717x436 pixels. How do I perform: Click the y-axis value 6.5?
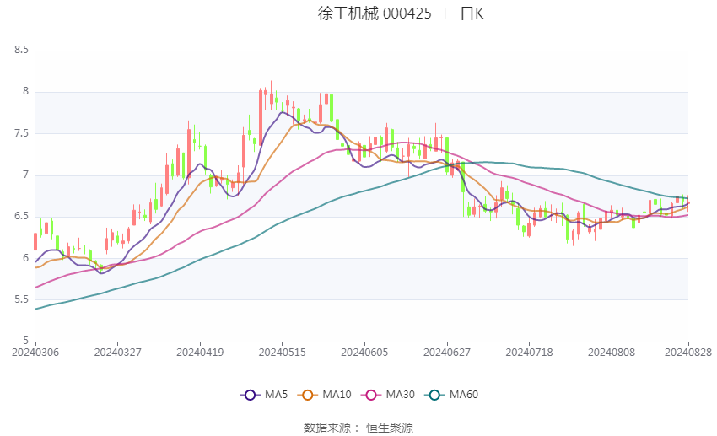21,216
